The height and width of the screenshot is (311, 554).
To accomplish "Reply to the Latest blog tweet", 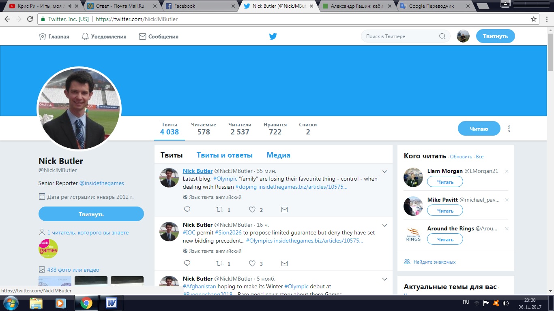I will click(x=187, y=209).
